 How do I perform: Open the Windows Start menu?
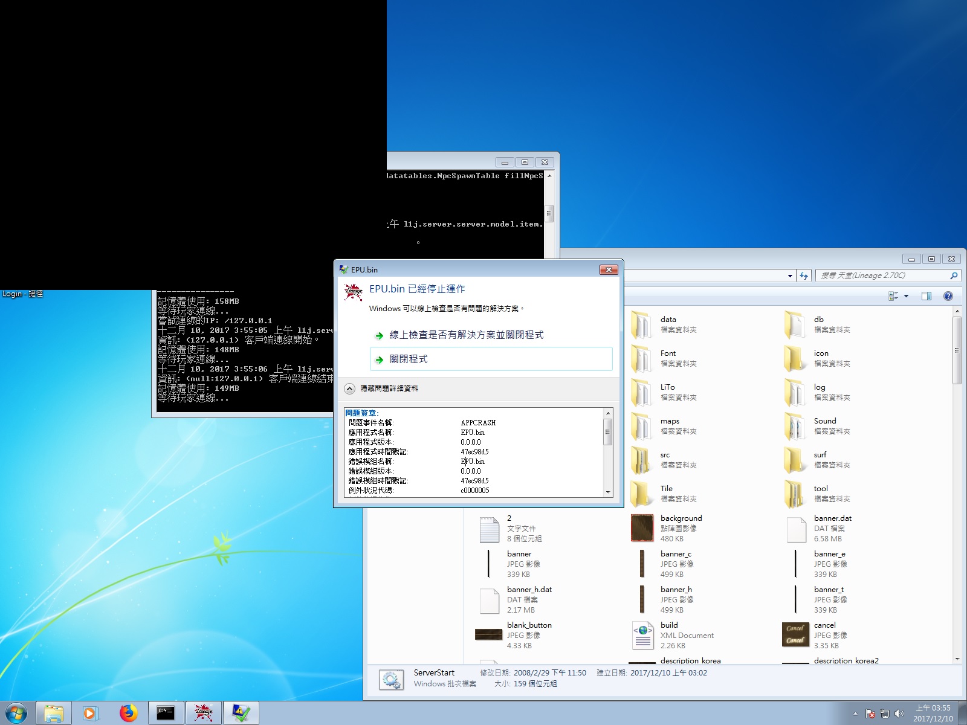pyautogui.click(x=16, y=713)
